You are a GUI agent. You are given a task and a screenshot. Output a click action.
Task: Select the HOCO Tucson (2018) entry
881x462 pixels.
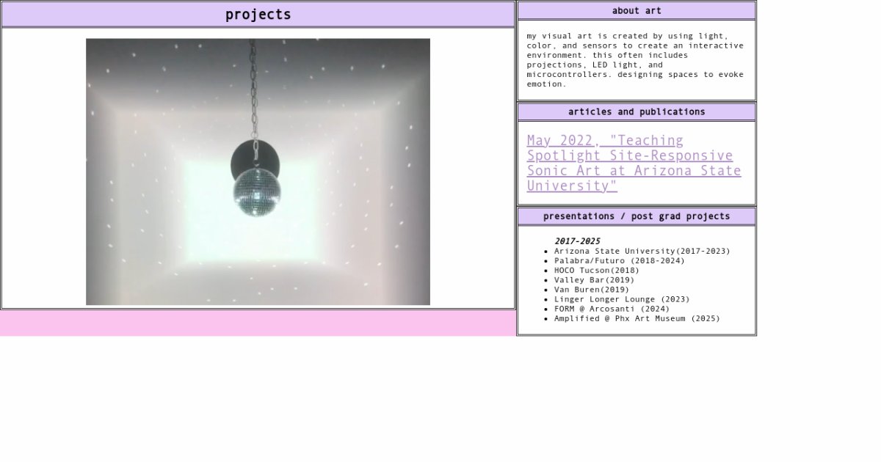596,270
